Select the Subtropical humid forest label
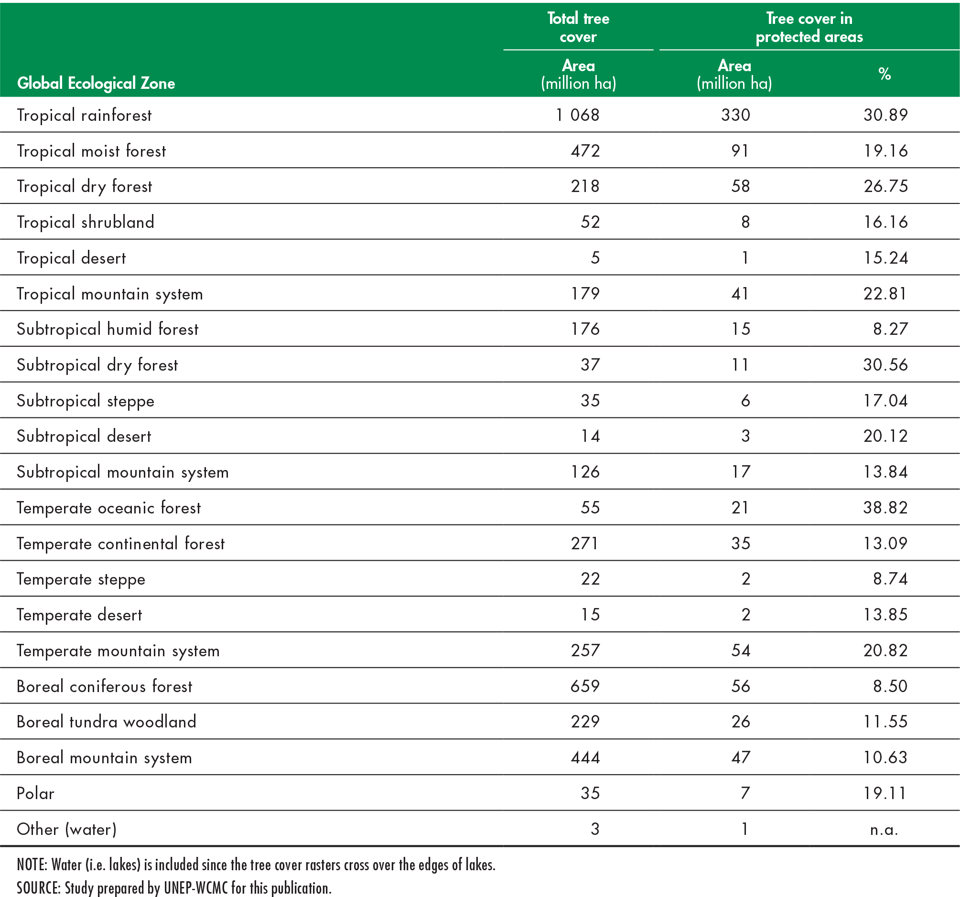This screenshot has width=960, height=897. [x=107, y=329]
